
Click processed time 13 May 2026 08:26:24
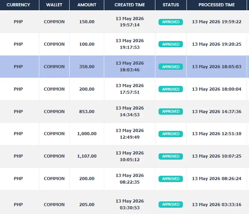point(217,179)
